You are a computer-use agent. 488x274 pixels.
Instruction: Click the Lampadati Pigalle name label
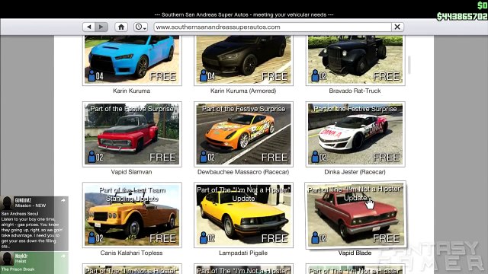(x=243, y=253)
